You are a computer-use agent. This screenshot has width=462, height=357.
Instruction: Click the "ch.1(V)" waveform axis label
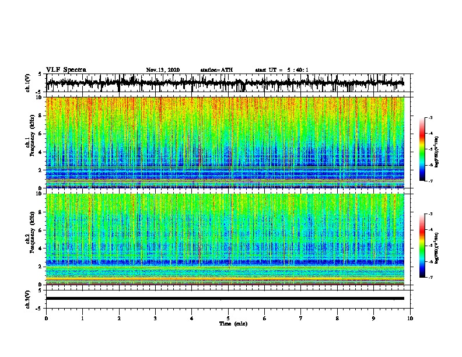(28, 83)
